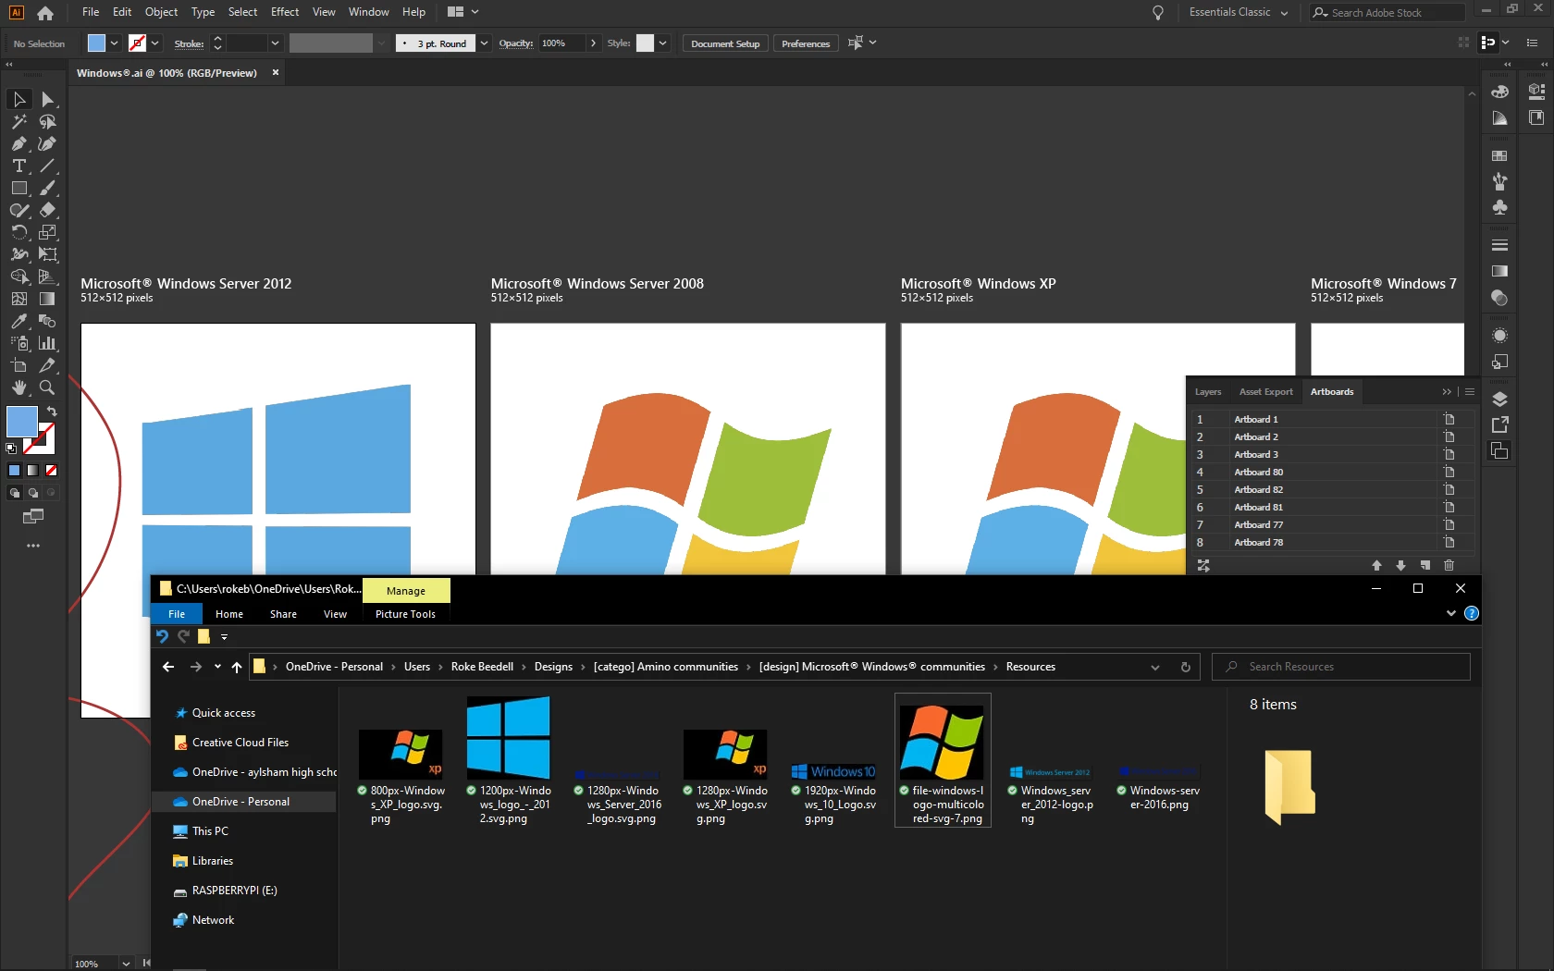Pick the Paintbrush tool
This screenshot has height=971, width=1554.
(47, 188)
